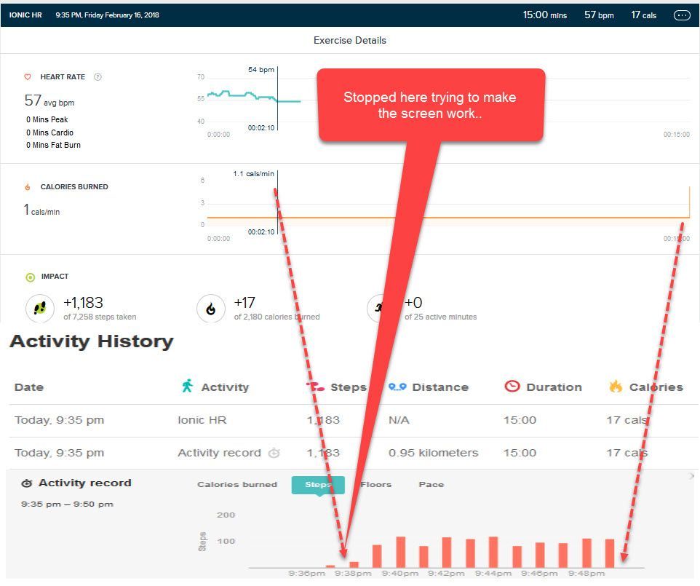Click the Duration clock icon in header
Viewport: 700px width, 586px height.
512,387
